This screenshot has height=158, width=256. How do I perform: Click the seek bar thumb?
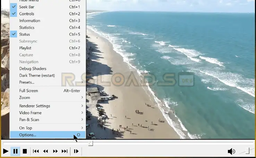[91, 143]
